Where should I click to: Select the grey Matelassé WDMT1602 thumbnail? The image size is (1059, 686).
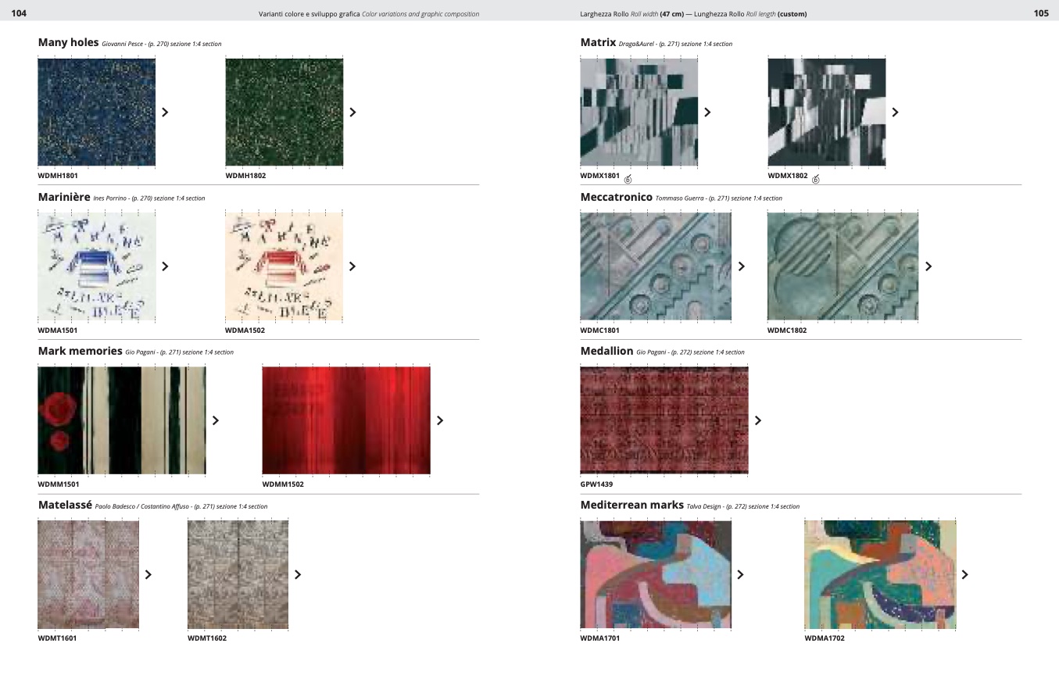[238, 574]
